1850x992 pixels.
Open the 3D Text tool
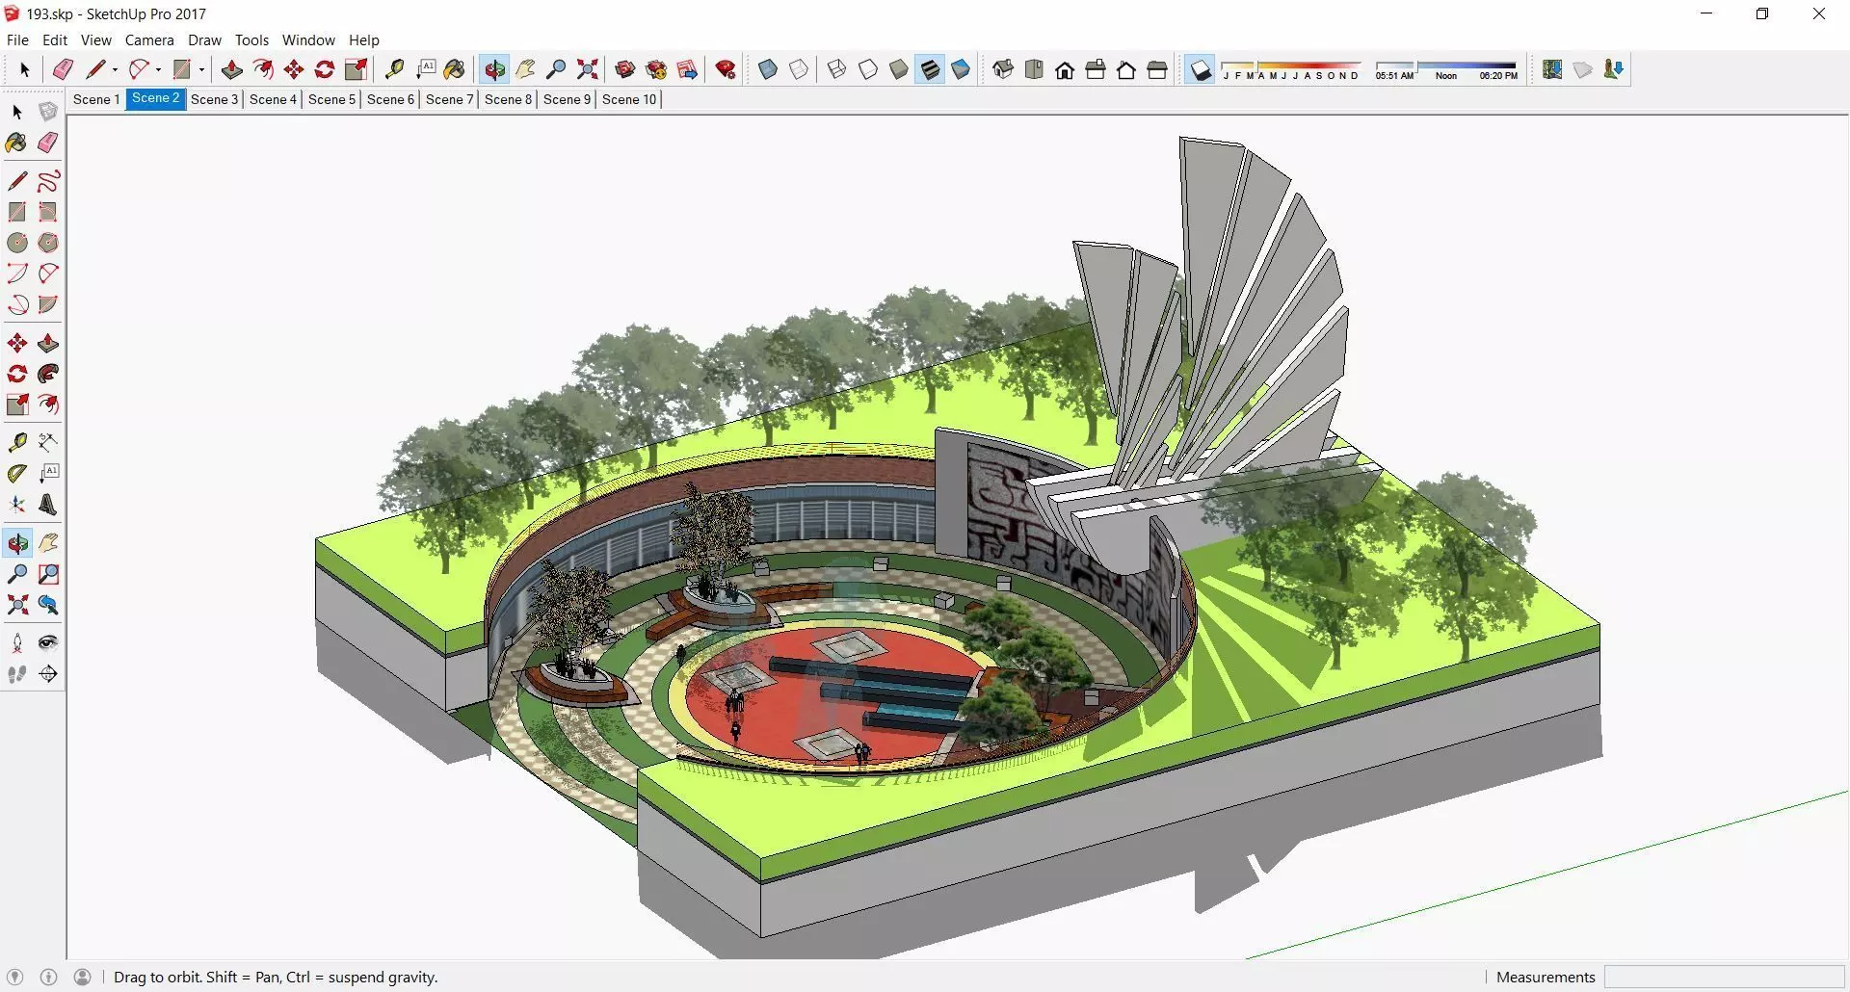pyautogui.click(x=47, y=505)
